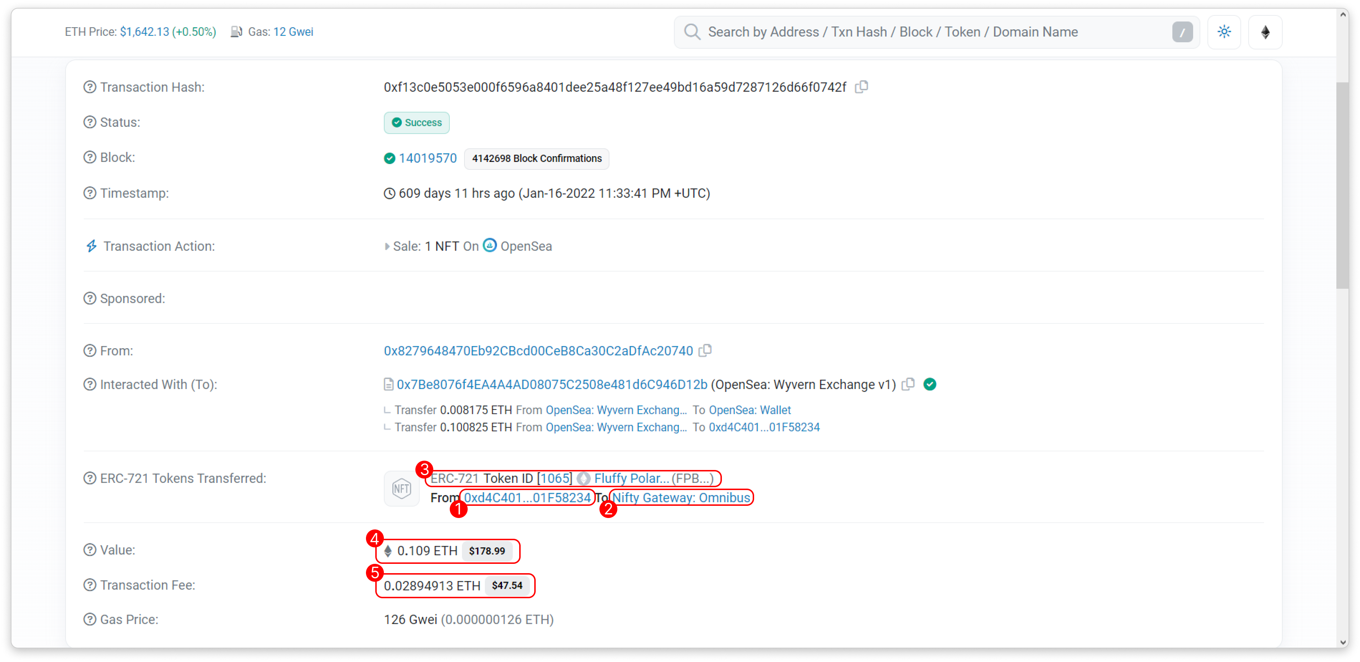Follow the Nifty Gateway: Omnibus link
The image size is (1360, 662).
tap(681, 497)
